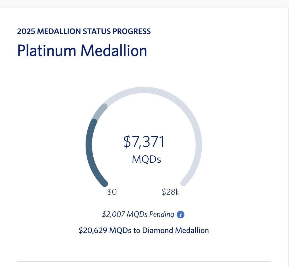Select the 2025 MEDALLION STATUS PROGRESS title
The height and width of the screenshot is (267, 289).
(84, 31)
